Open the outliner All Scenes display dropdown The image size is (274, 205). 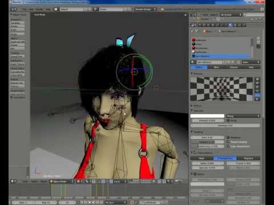point(231,15)
